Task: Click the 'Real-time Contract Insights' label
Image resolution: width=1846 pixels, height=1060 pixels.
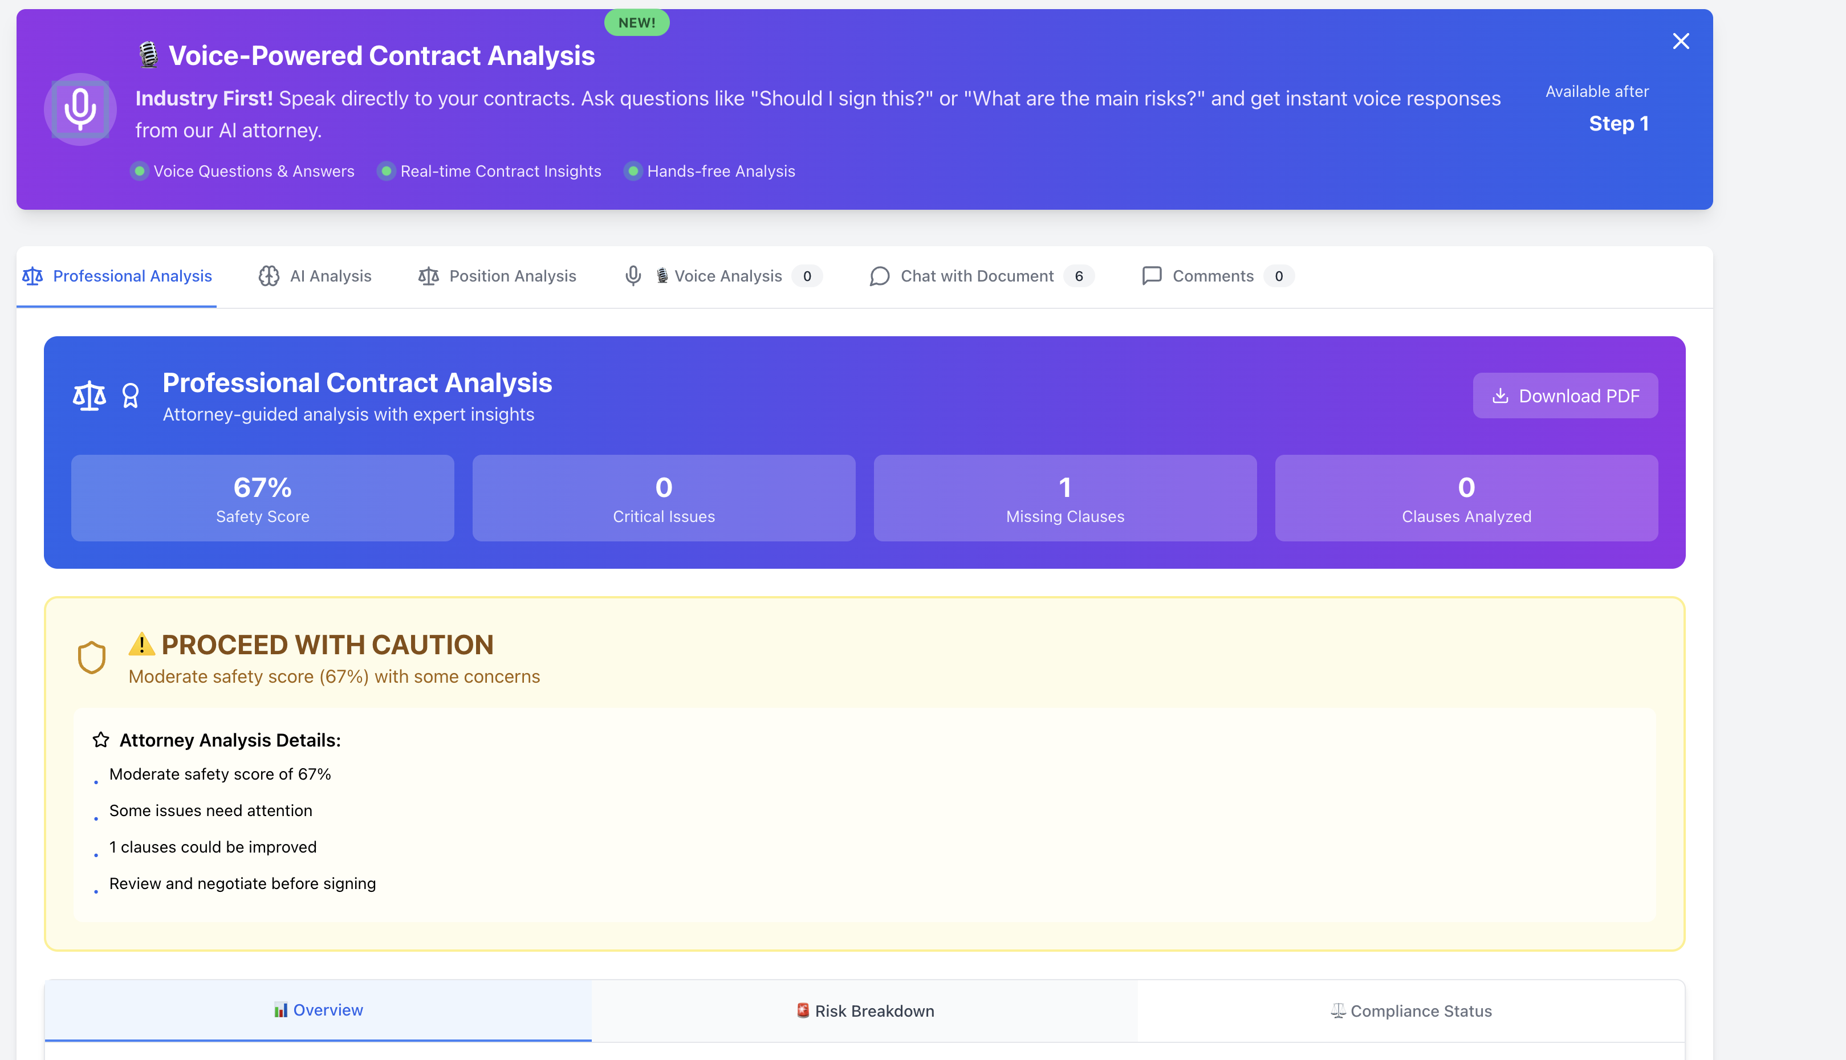Action: pos(501,171)
